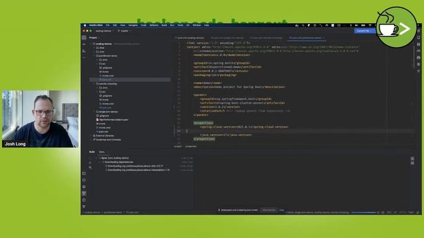Open the Commit tool window icon
Image resolution: width=424 pixels, height=238 pixels.
coord(84,44)
